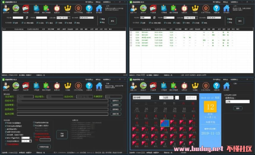Click 上海 station input in calendar window
The height and width of the screenshot is (155, 255).
(238, 102)
